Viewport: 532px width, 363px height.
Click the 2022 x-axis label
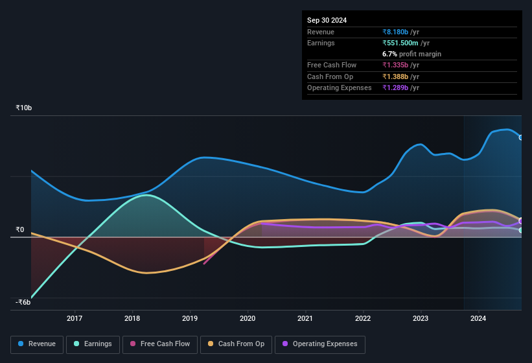tap(363, 318)
